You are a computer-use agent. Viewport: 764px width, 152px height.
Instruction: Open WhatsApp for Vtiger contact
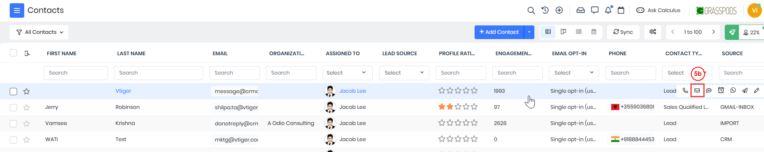coord(733,91)
